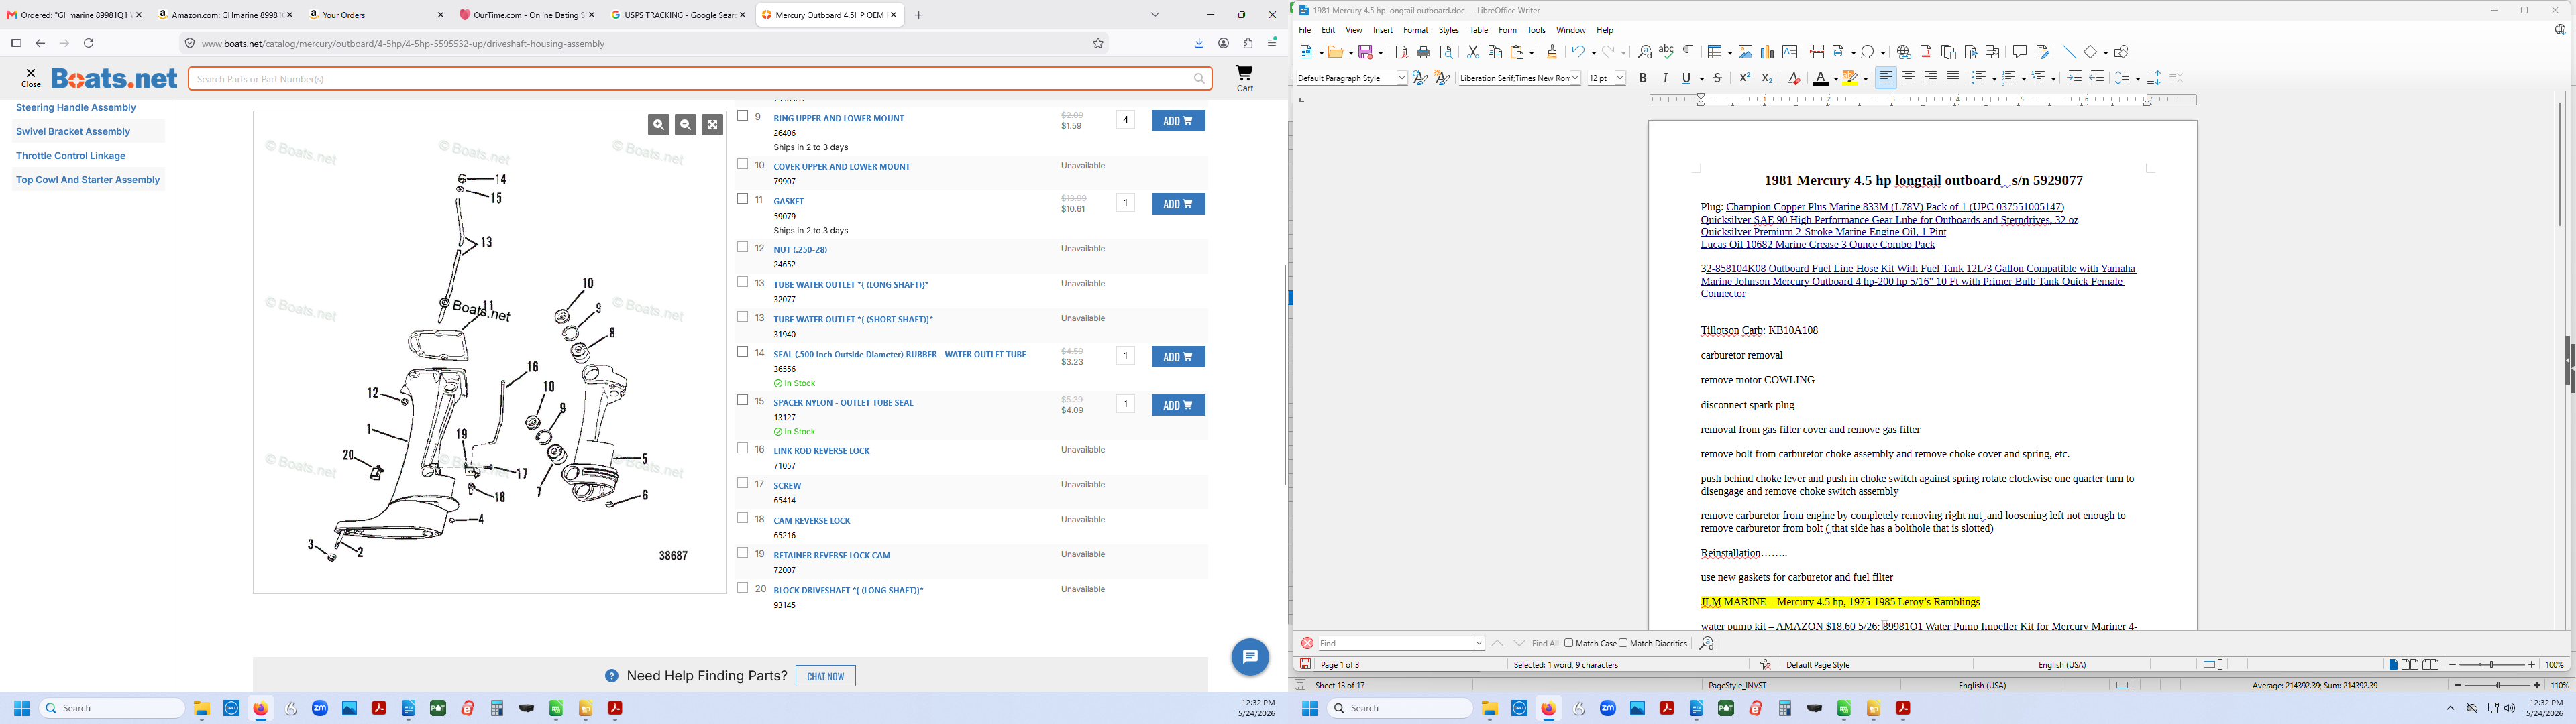Viewport: 2576px width, 724px height.
Task: Open the Swivel Bracket Assembly link
Action: 73,132
